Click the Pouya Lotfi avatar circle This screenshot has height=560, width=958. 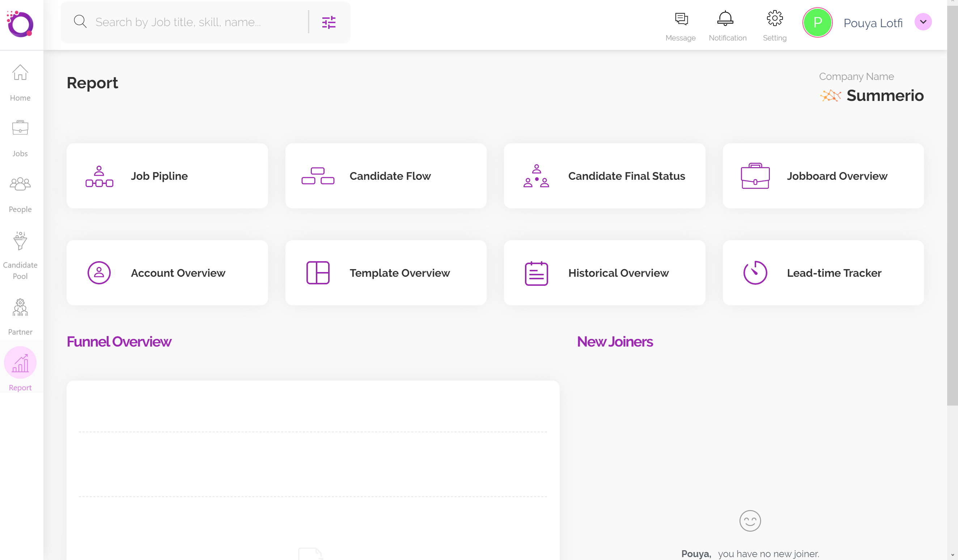817,22
